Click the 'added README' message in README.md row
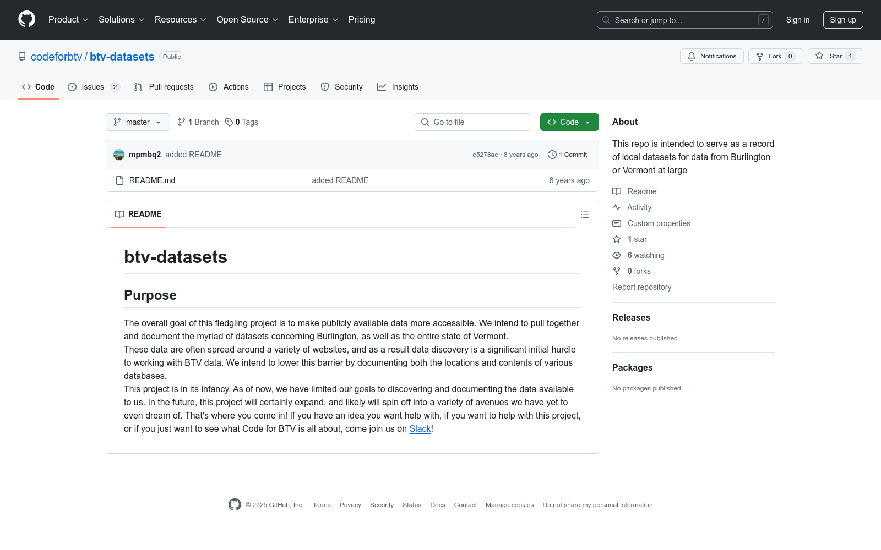 tap(340, 180)
